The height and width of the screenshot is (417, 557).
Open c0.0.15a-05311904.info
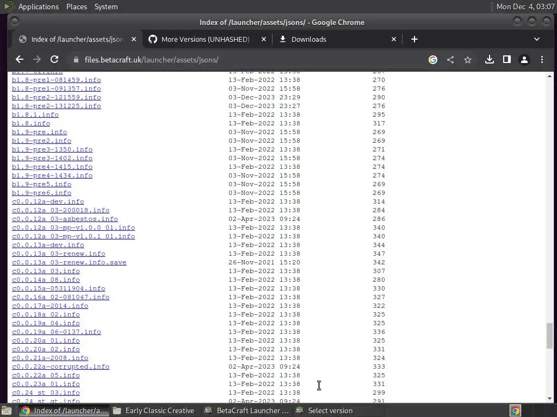tap(58, 288)
